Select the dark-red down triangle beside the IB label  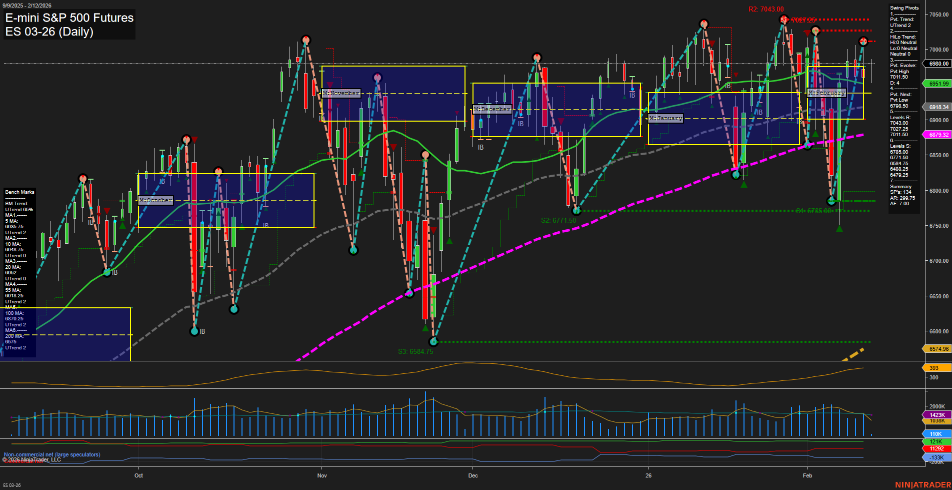point(640,88)
